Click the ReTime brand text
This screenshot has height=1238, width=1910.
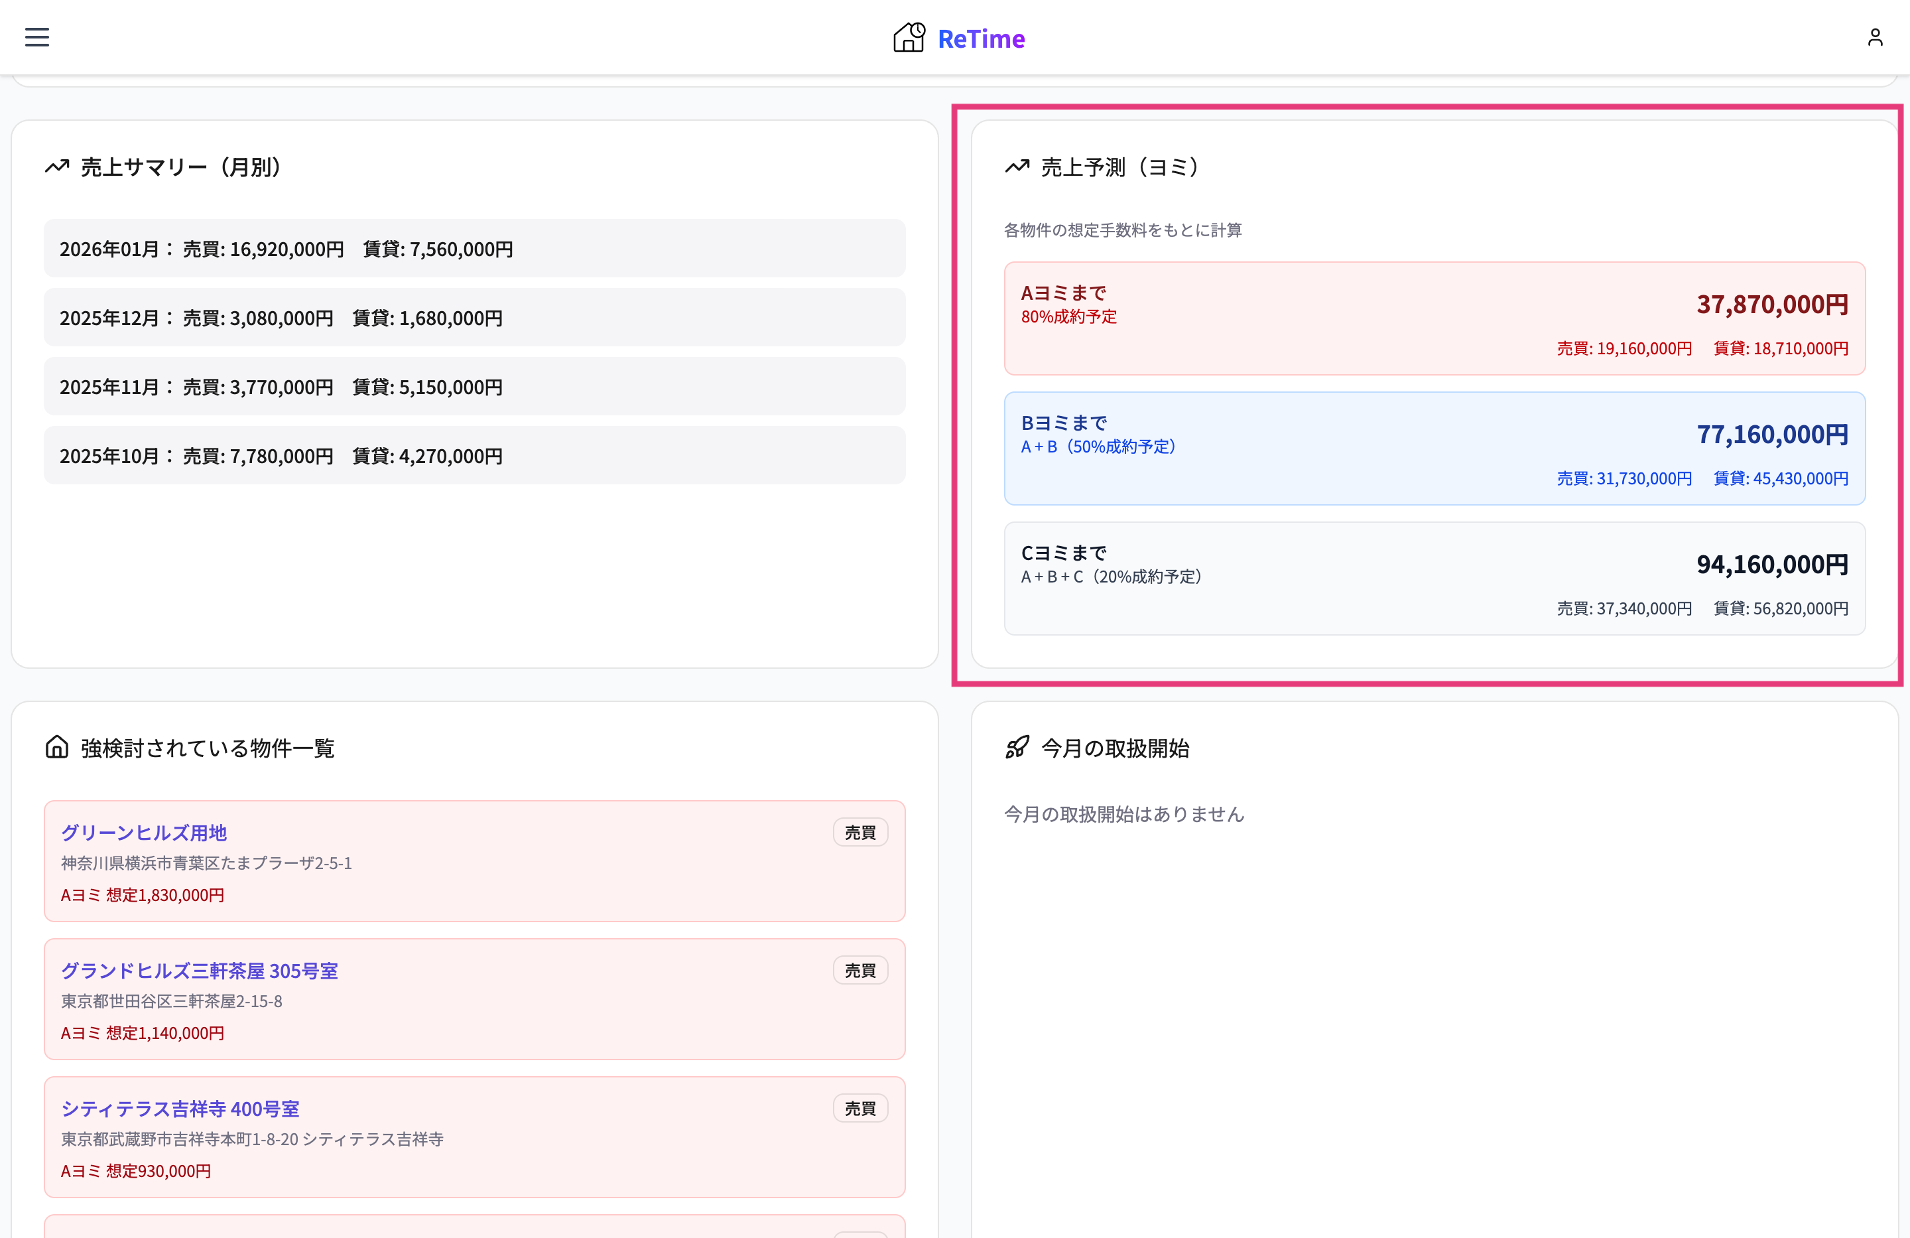[981, 38]
